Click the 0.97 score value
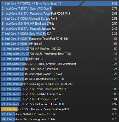 click(114, 104)
